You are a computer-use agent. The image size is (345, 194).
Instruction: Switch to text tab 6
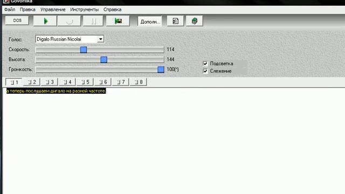tap(103, 82)
